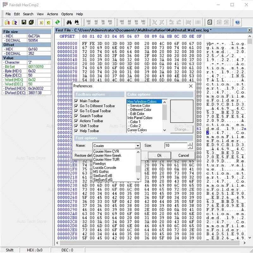Click the green refresh arrows icon

point(58,22)
